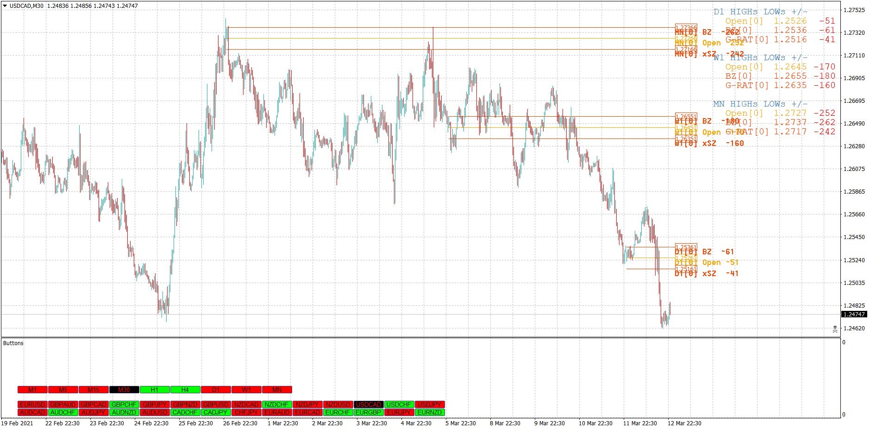Click the EURNZD symbol button
Viewport: 870px width, 429px height.
(x=430, y=411)
